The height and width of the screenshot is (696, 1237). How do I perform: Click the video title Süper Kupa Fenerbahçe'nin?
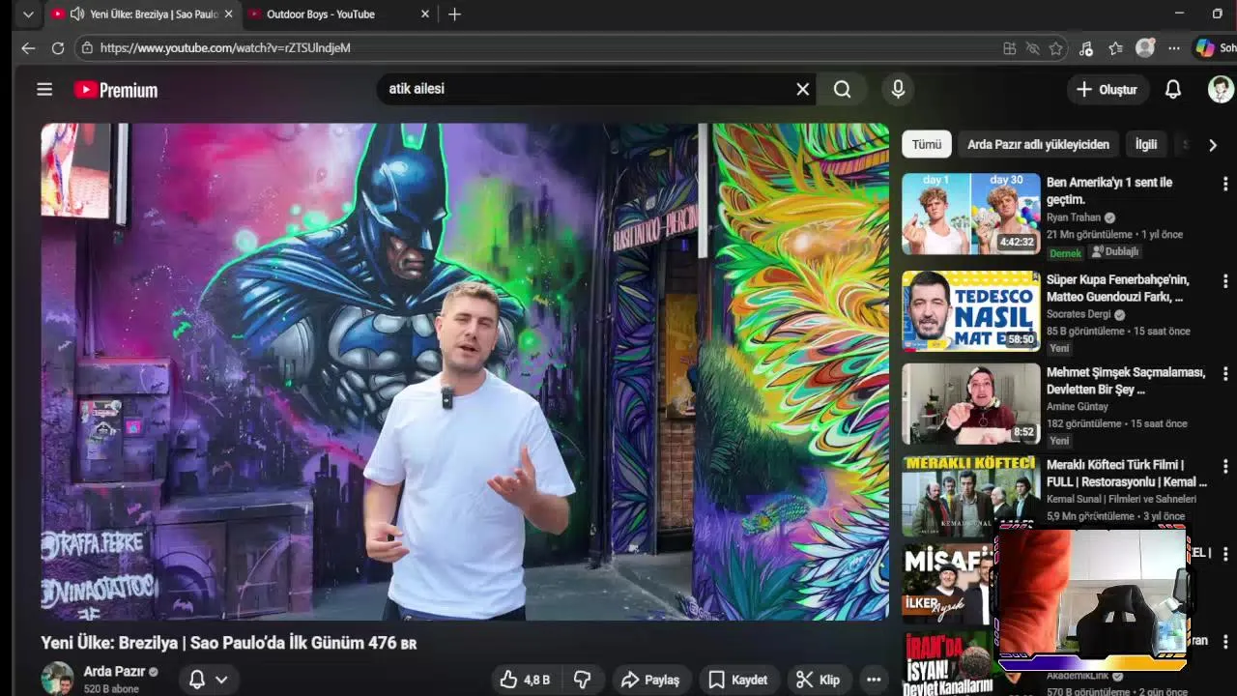pyautogui.click(x=1118, y=288)
